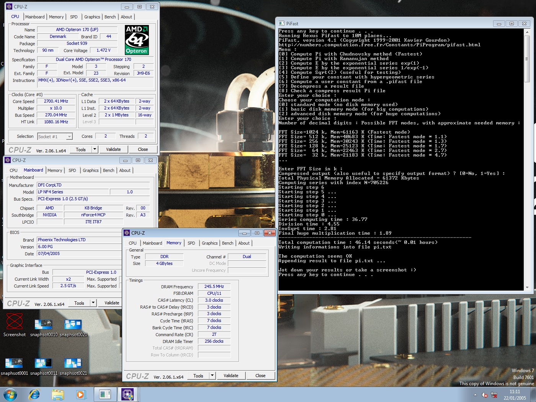Select the snaphsot0020 desktop file
Image resolution: width=536 pixels, height=402 pixels.
tap(73, 328)
